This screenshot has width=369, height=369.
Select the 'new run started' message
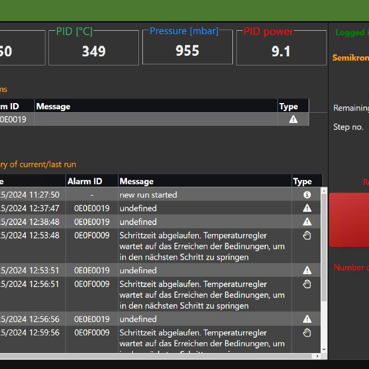click(148, 195)
